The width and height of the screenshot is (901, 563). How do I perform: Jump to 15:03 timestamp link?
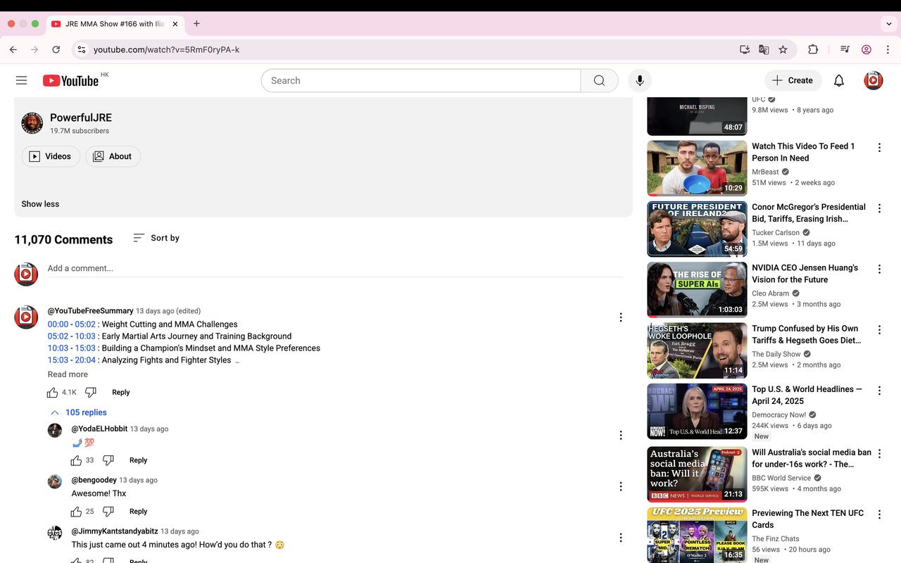(x=58, y=360)
